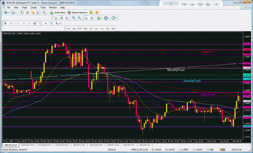Switch to the EURJPY,H1 chart tab
This screenshot has height=153, width=253.
129,145
